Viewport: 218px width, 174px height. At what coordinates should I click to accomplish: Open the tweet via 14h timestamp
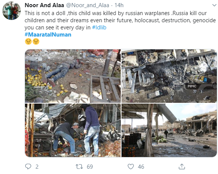[119, 5]
